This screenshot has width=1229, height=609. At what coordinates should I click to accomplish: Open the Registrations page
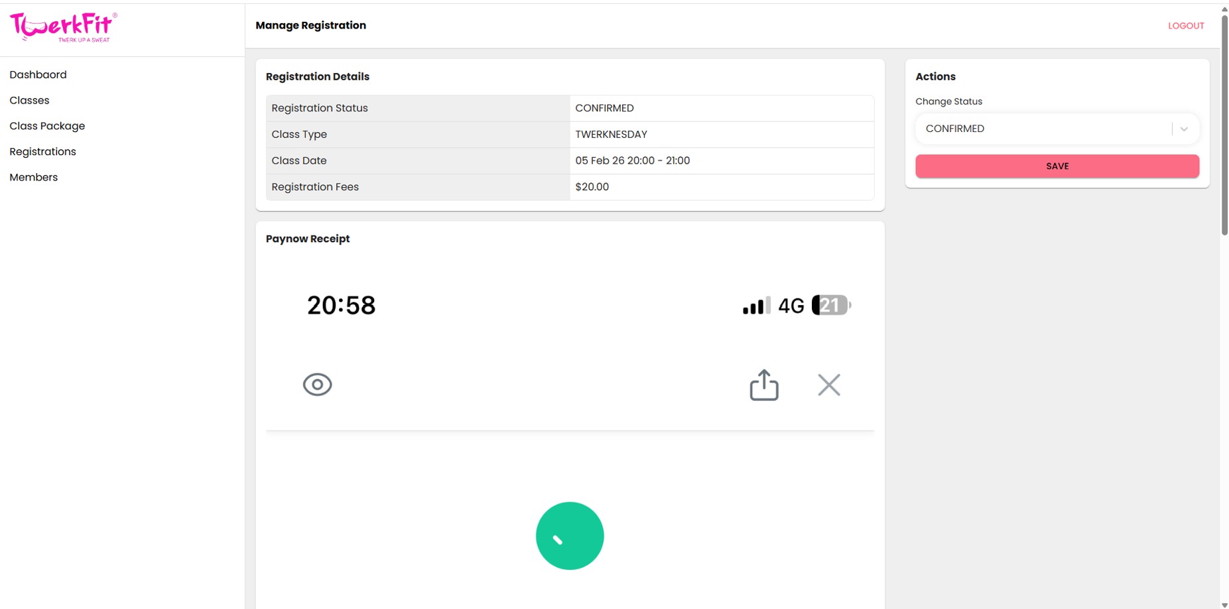(42, 151)
